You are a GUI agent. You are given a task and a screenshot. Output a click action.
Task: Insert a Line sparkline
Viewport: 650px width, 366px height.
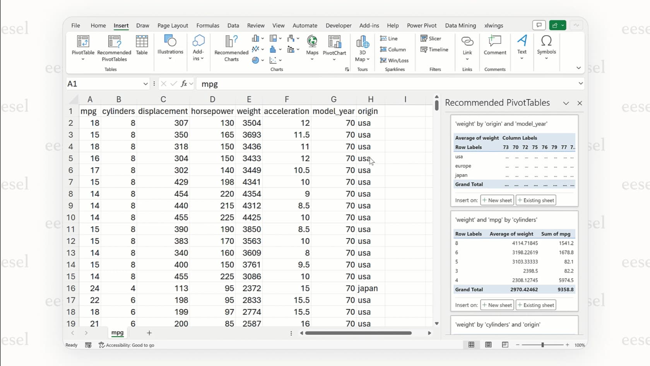[389, 38]
